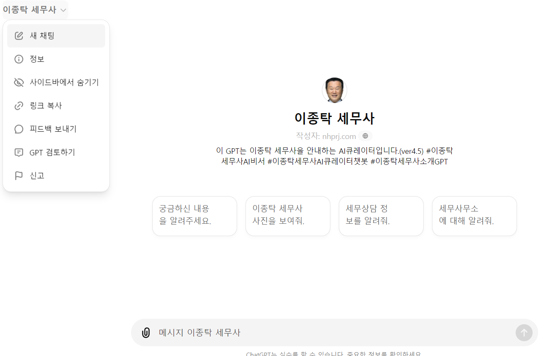Click the 이종탁 세무사 profile avatar
550x356 pixels.
335,90
